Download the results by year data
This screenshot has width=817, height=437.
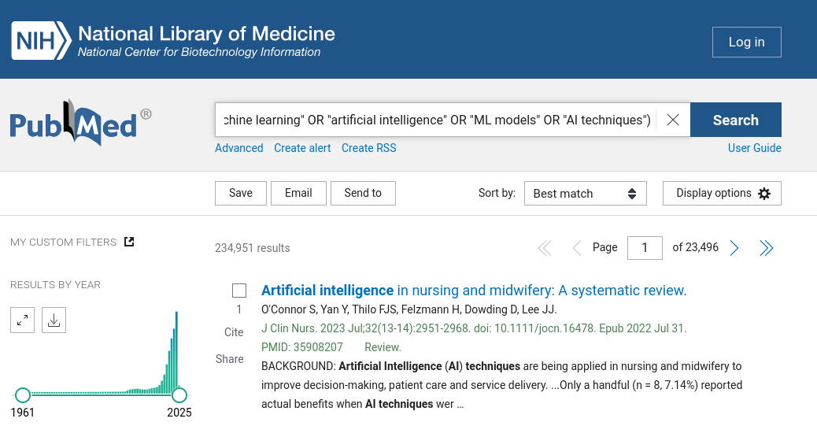coord(54,320)
